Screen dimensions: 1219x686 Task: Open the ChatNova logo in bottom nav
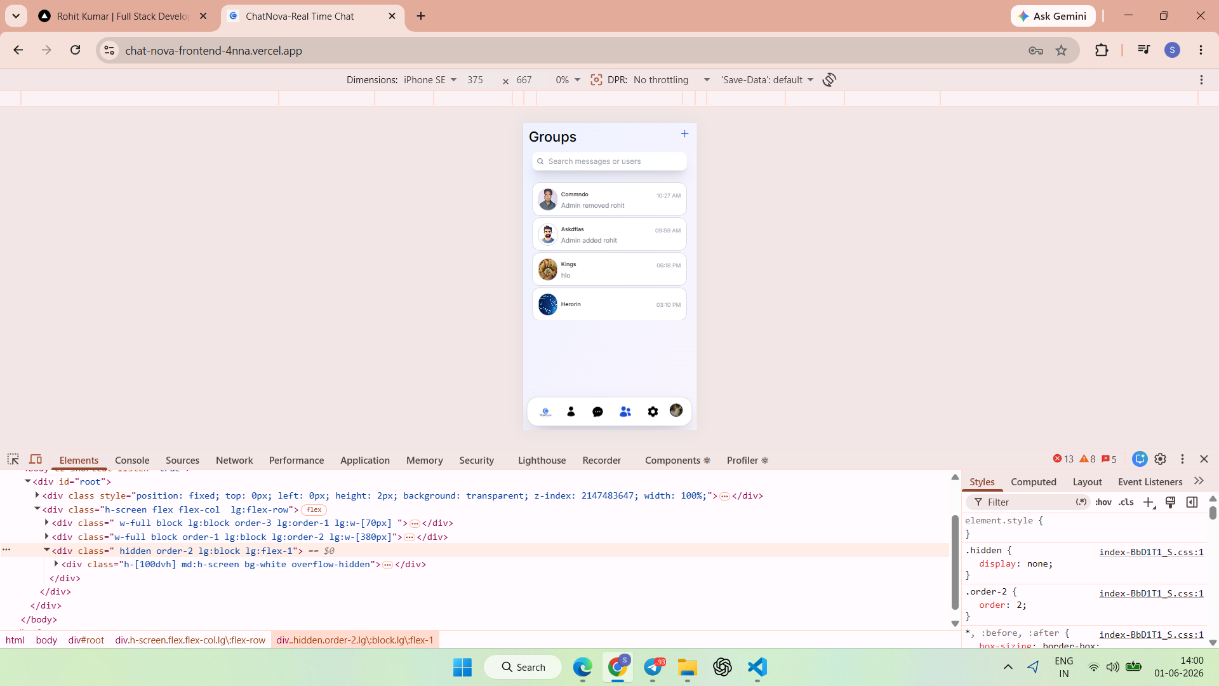(x=545, y=412)
